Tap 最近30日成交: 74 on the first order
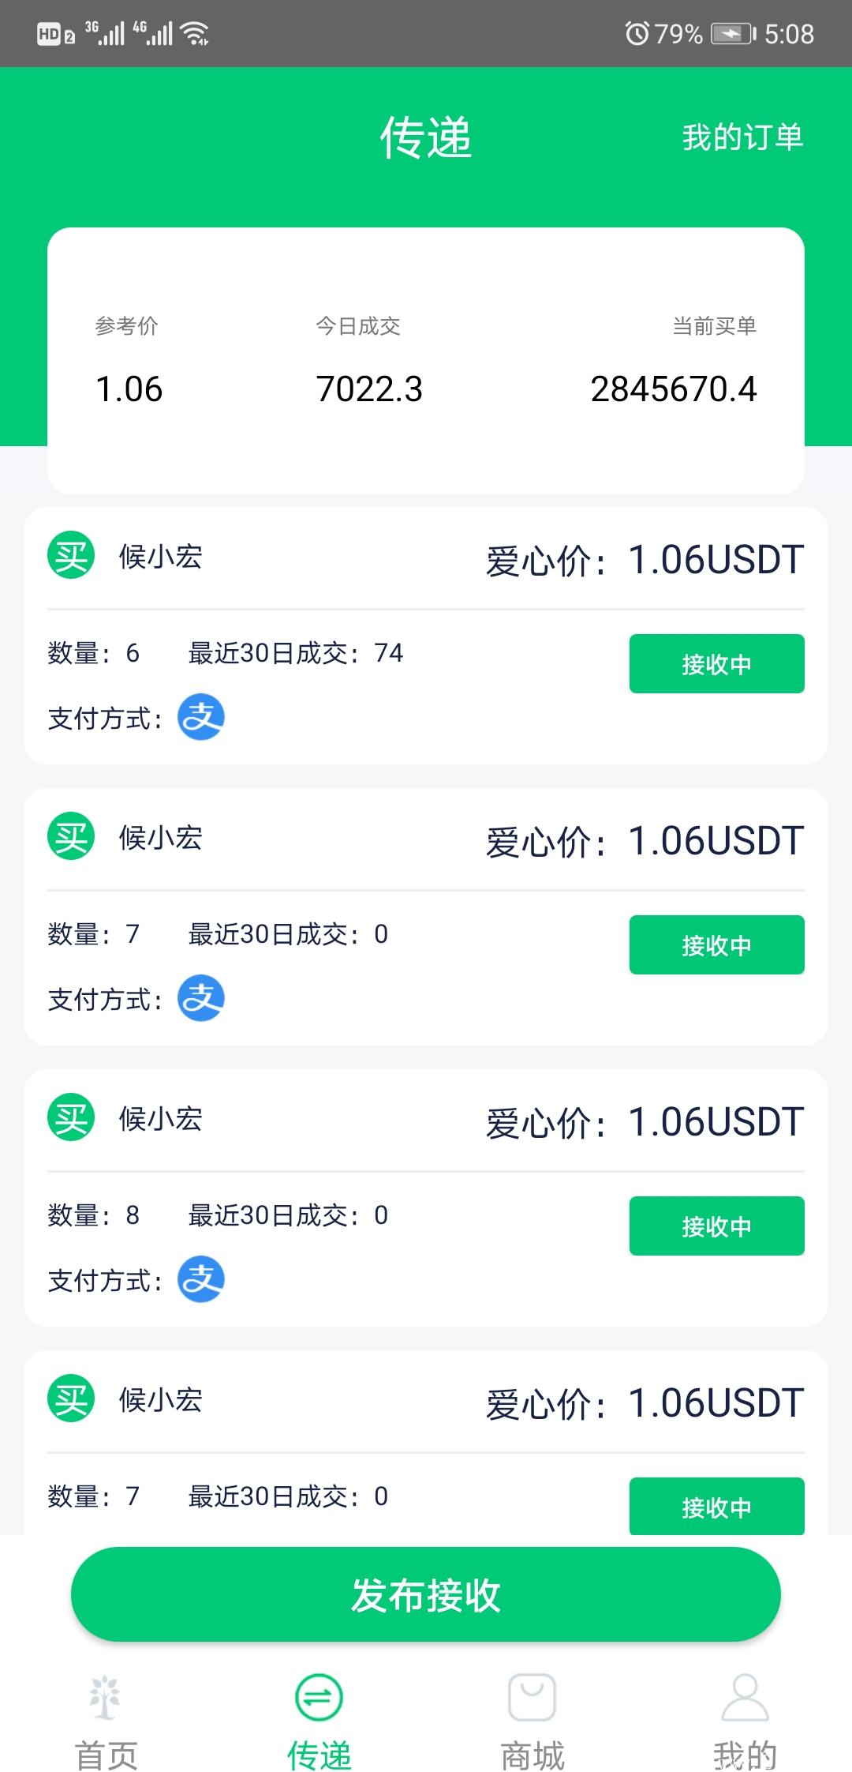This screenshot has height=1772, width=852. pyautogui.click(x=296, y=653)
